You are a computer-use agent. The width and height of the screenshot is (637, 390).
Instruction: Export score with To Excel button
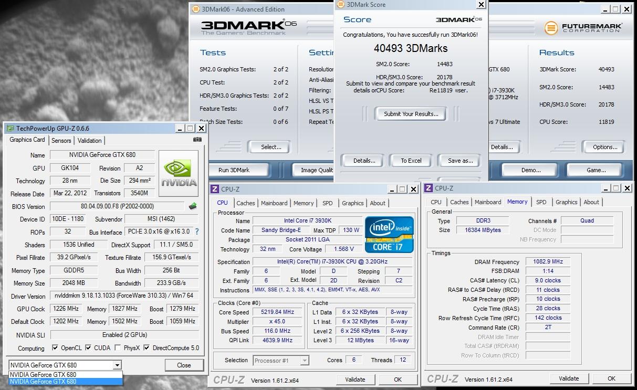coord(411,161)
